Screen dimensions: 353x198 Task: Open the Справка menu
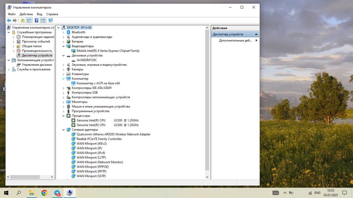pyautogui.click(x=52, y=14)
